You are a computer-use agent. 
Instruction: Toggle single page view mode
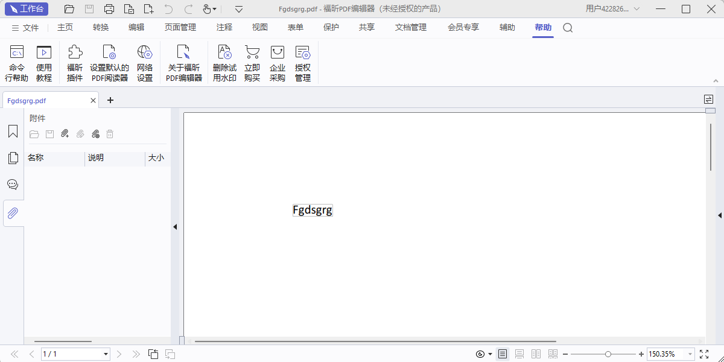[x=504, y=354]
